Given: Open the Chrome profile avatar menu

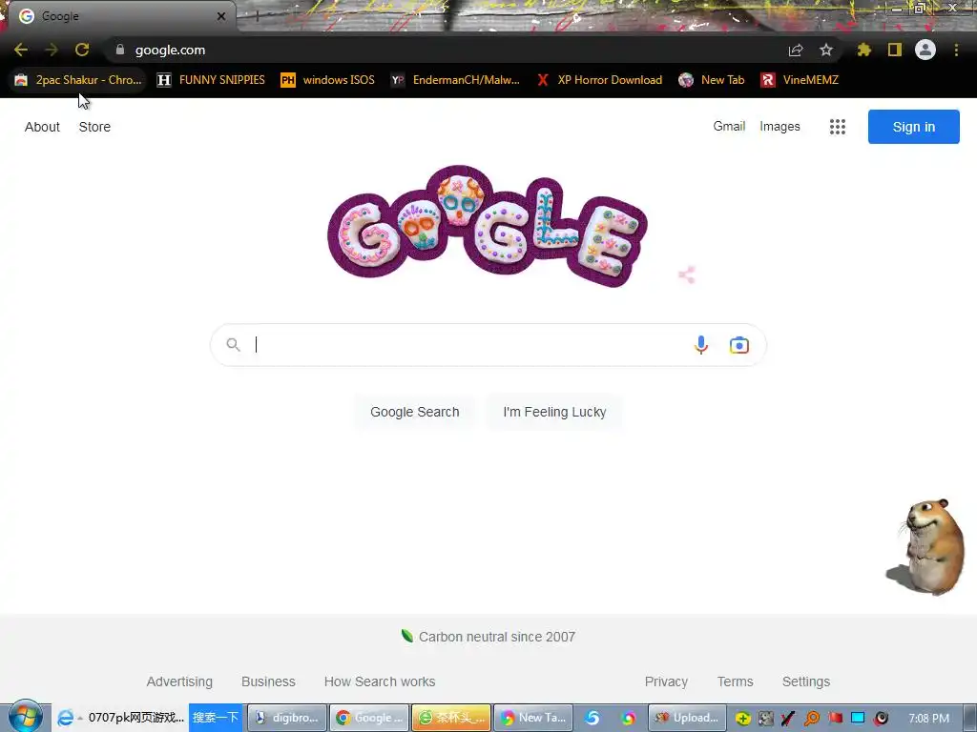Looking at the screenshot, I should tap(925, 50).
